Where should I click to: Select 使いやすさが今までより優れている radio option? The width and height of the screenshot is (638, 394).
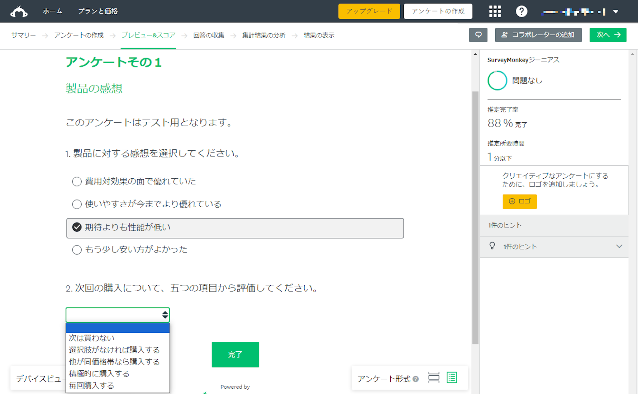click(77, 204)
